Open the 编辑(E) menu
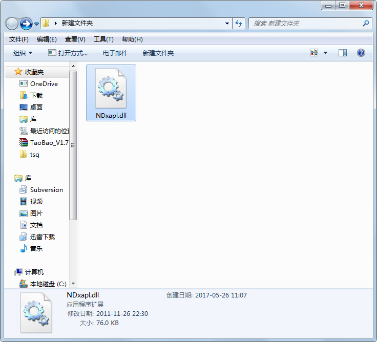The height and width of the screenshot is (342, 377). click(x=47, y=39)
